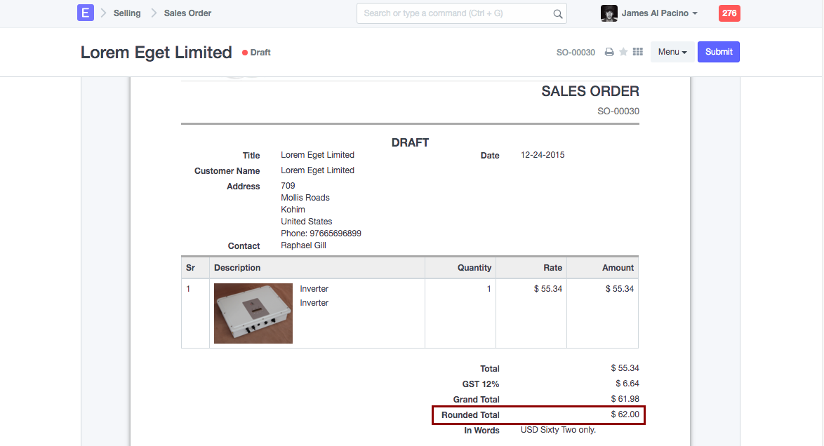Screen dimensions: 824x446
Task: Open the 276 notifications badge
Action: click(x=729, y=13)
